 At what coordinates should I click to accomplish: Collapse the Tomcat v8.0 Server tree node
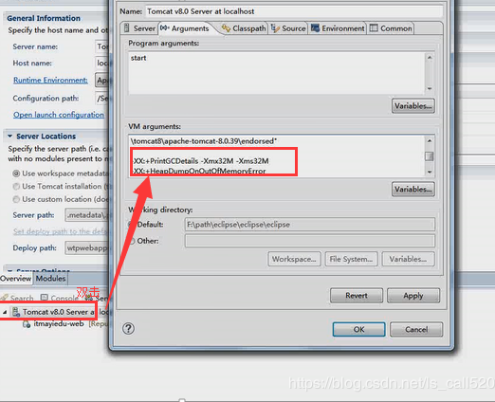(5, 312)
